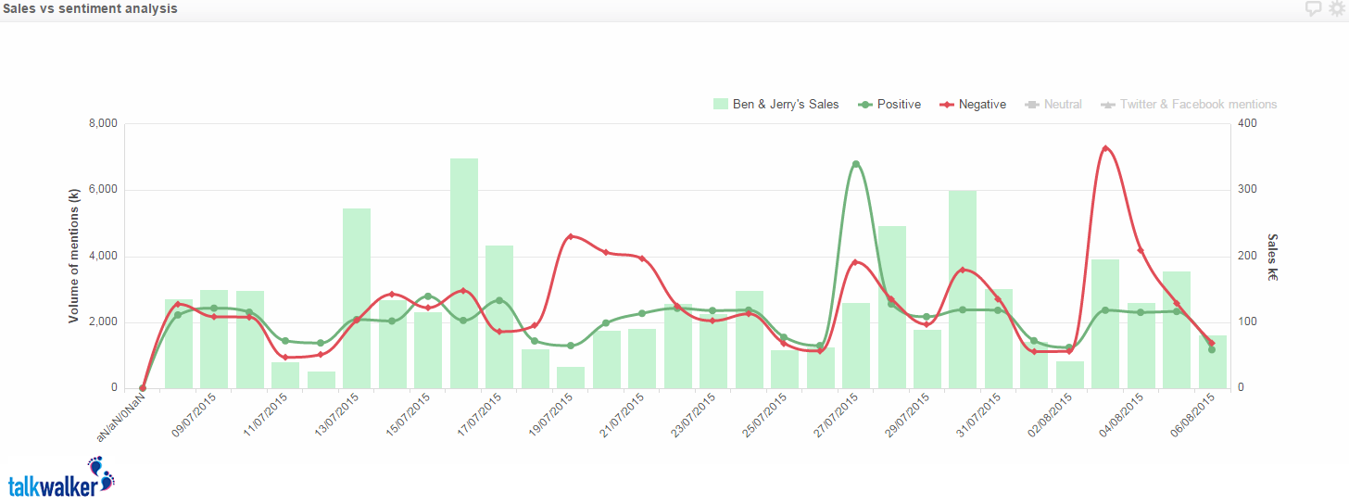This screenshot has height=504, width=1349.
Task: Click the 'Volume of mentions (k)' axis title
Action: coord(73,256)
